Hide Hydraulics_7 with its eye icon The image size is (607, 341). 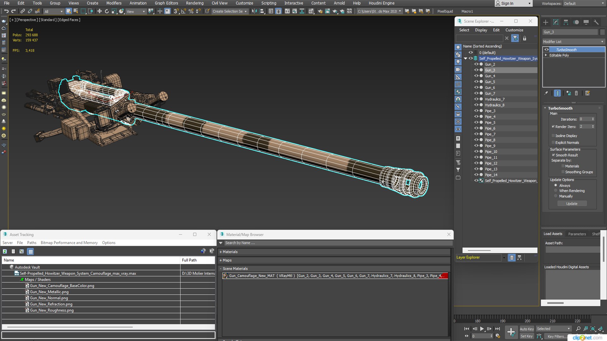point(476,99)
